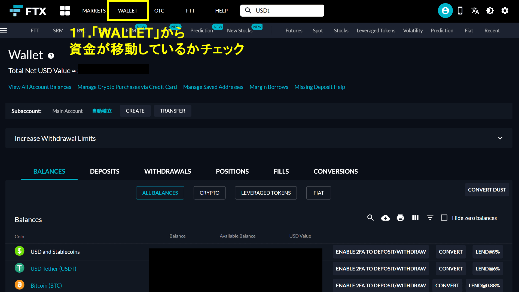Select LEVERAGED TOKENS filter
This screenshot has width=519, height=292.
[x=266, y=193]
